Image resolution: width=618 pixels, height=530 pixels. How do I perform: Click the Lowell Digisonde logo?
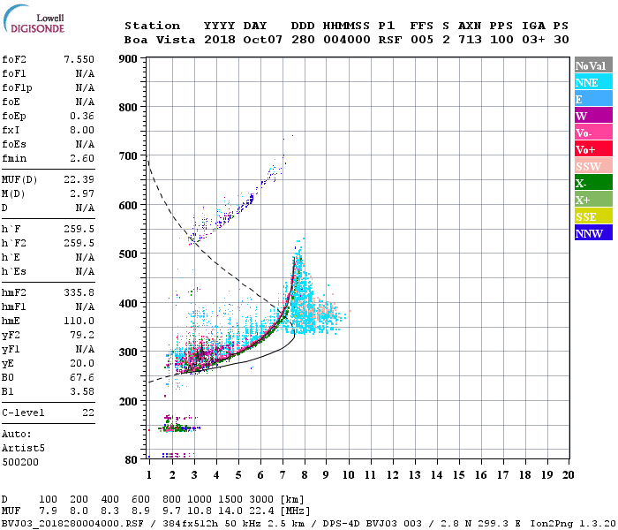(x=34, y=19)
